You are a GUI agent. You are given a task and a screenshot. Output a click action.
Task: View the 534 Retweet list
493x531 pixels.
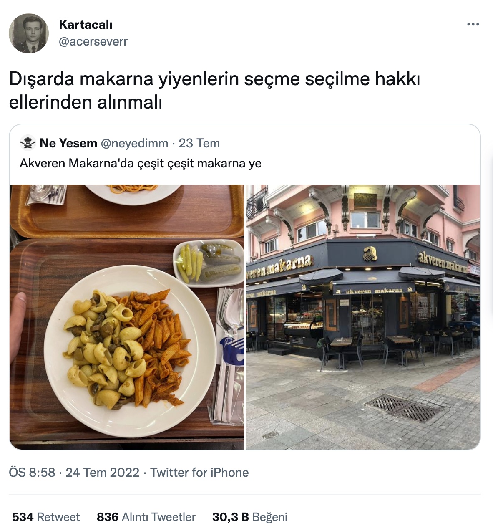[46, 517]
